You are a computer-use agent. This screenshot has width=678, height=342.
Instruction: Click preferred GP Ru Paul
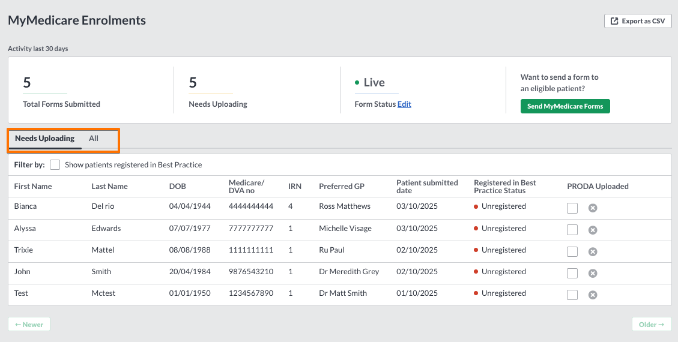[x=331, y=250]
